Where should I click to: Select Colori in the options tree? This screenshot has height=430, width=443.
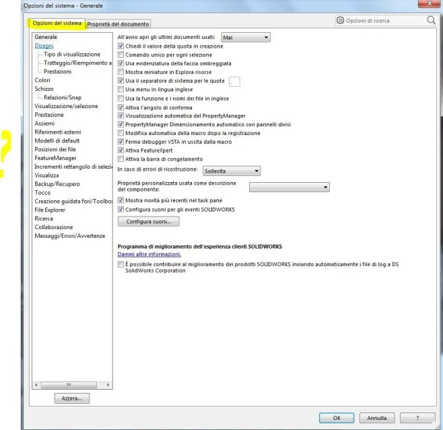(x=42, y=80)
